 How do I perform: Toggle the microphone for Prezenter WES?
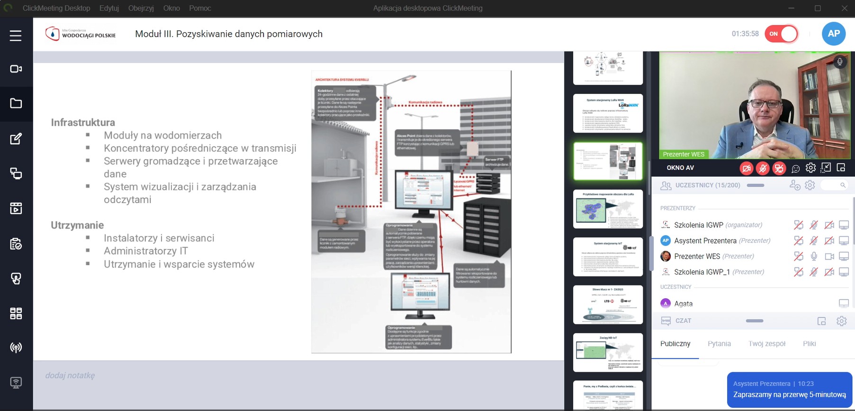(814, 256)
